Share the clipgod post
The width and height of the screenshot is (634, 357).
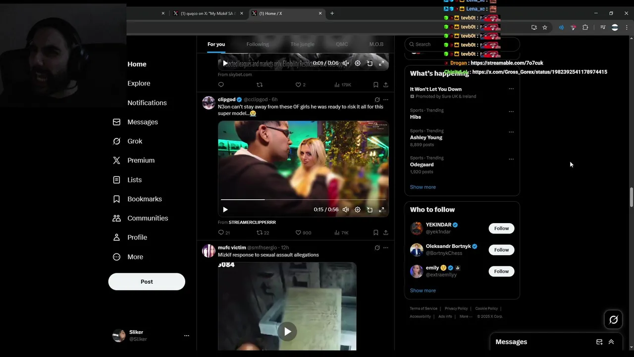click(385, 233)
